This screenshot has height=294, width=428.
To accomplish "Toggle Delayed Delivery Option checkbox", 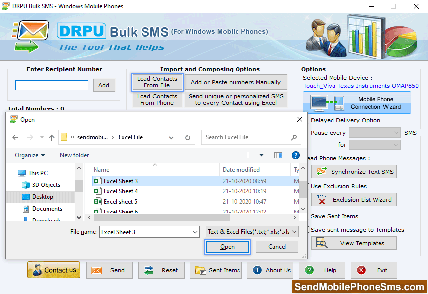I will [x=308, y=120].
